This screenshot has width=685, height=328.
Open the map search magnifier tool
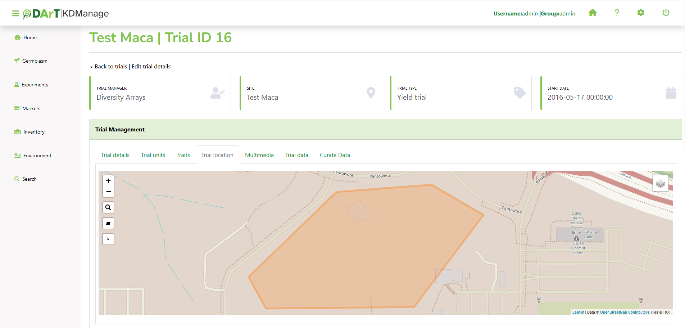(108, 207)
